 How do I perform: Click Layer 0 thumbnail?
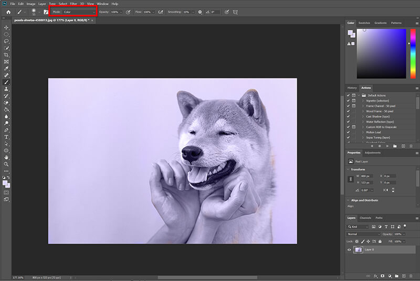(x=358, y=250)
